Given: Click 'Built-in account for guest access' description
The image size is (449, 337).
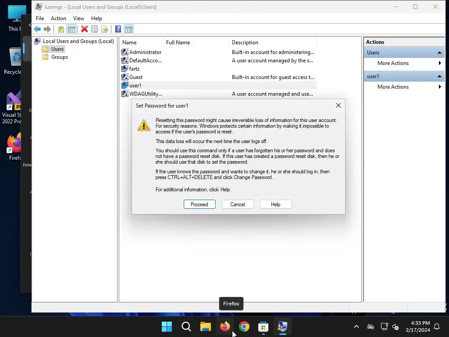Looking at the screenshot, I should (273, 77).
